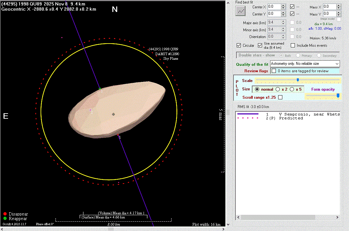This screenshot has width=349, height=231.
Task: Click the Scale slider handle
Action: 298,80
